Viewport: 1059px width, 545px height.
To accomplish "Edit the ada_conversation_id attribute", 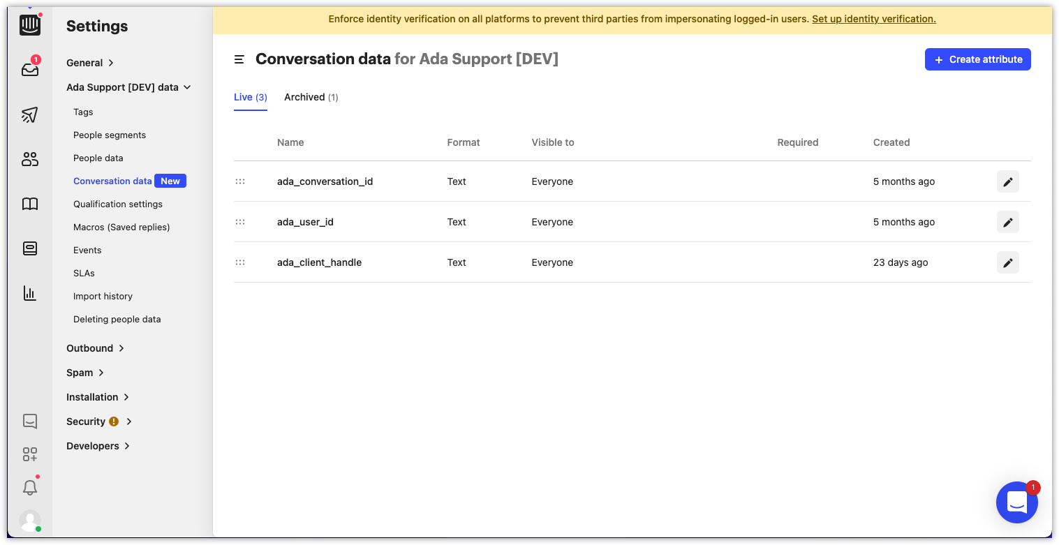I will click(1007, 181).
